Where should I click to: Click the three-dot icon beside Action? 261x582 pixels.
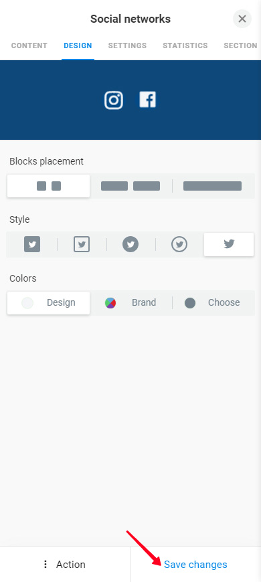pyautogui.click(x=46, y=565)
